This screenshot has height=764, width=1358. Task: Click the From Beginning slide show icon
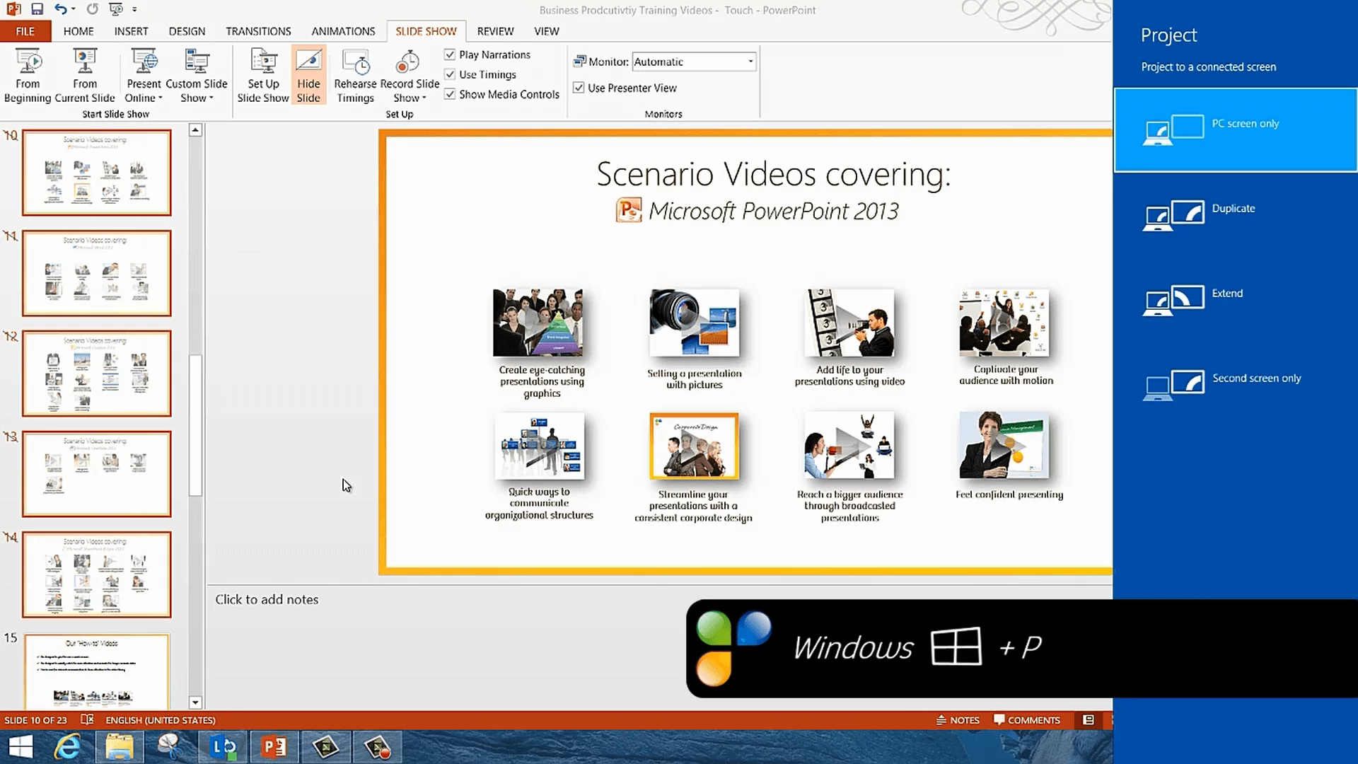click(28, 62)
